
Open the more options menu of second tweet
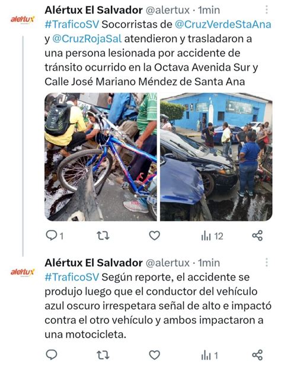[x=267, y=263]
